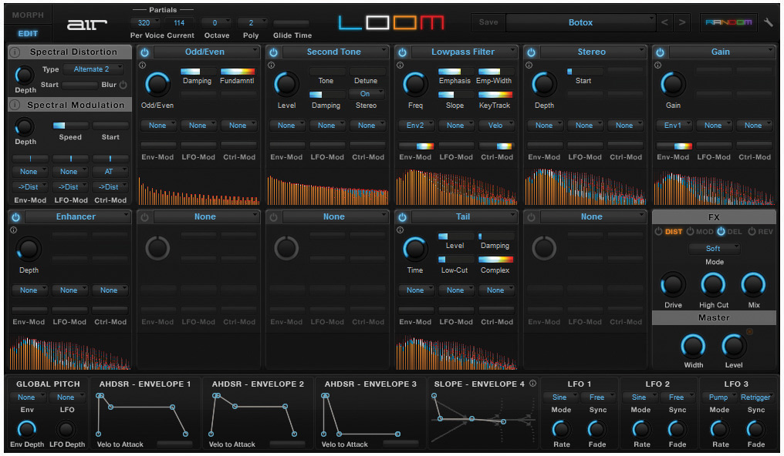
Task: Click the LFO 3 Fade knob
Action: pos(756,429)
